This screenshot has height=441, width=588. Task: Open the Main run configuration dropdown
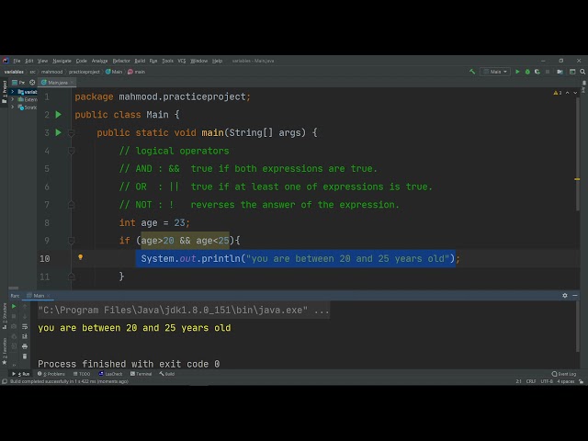tap(495, 72)
